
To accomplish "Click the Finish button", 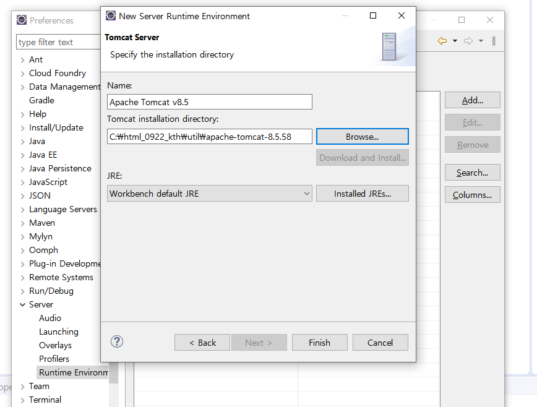I will pos(319,343).
